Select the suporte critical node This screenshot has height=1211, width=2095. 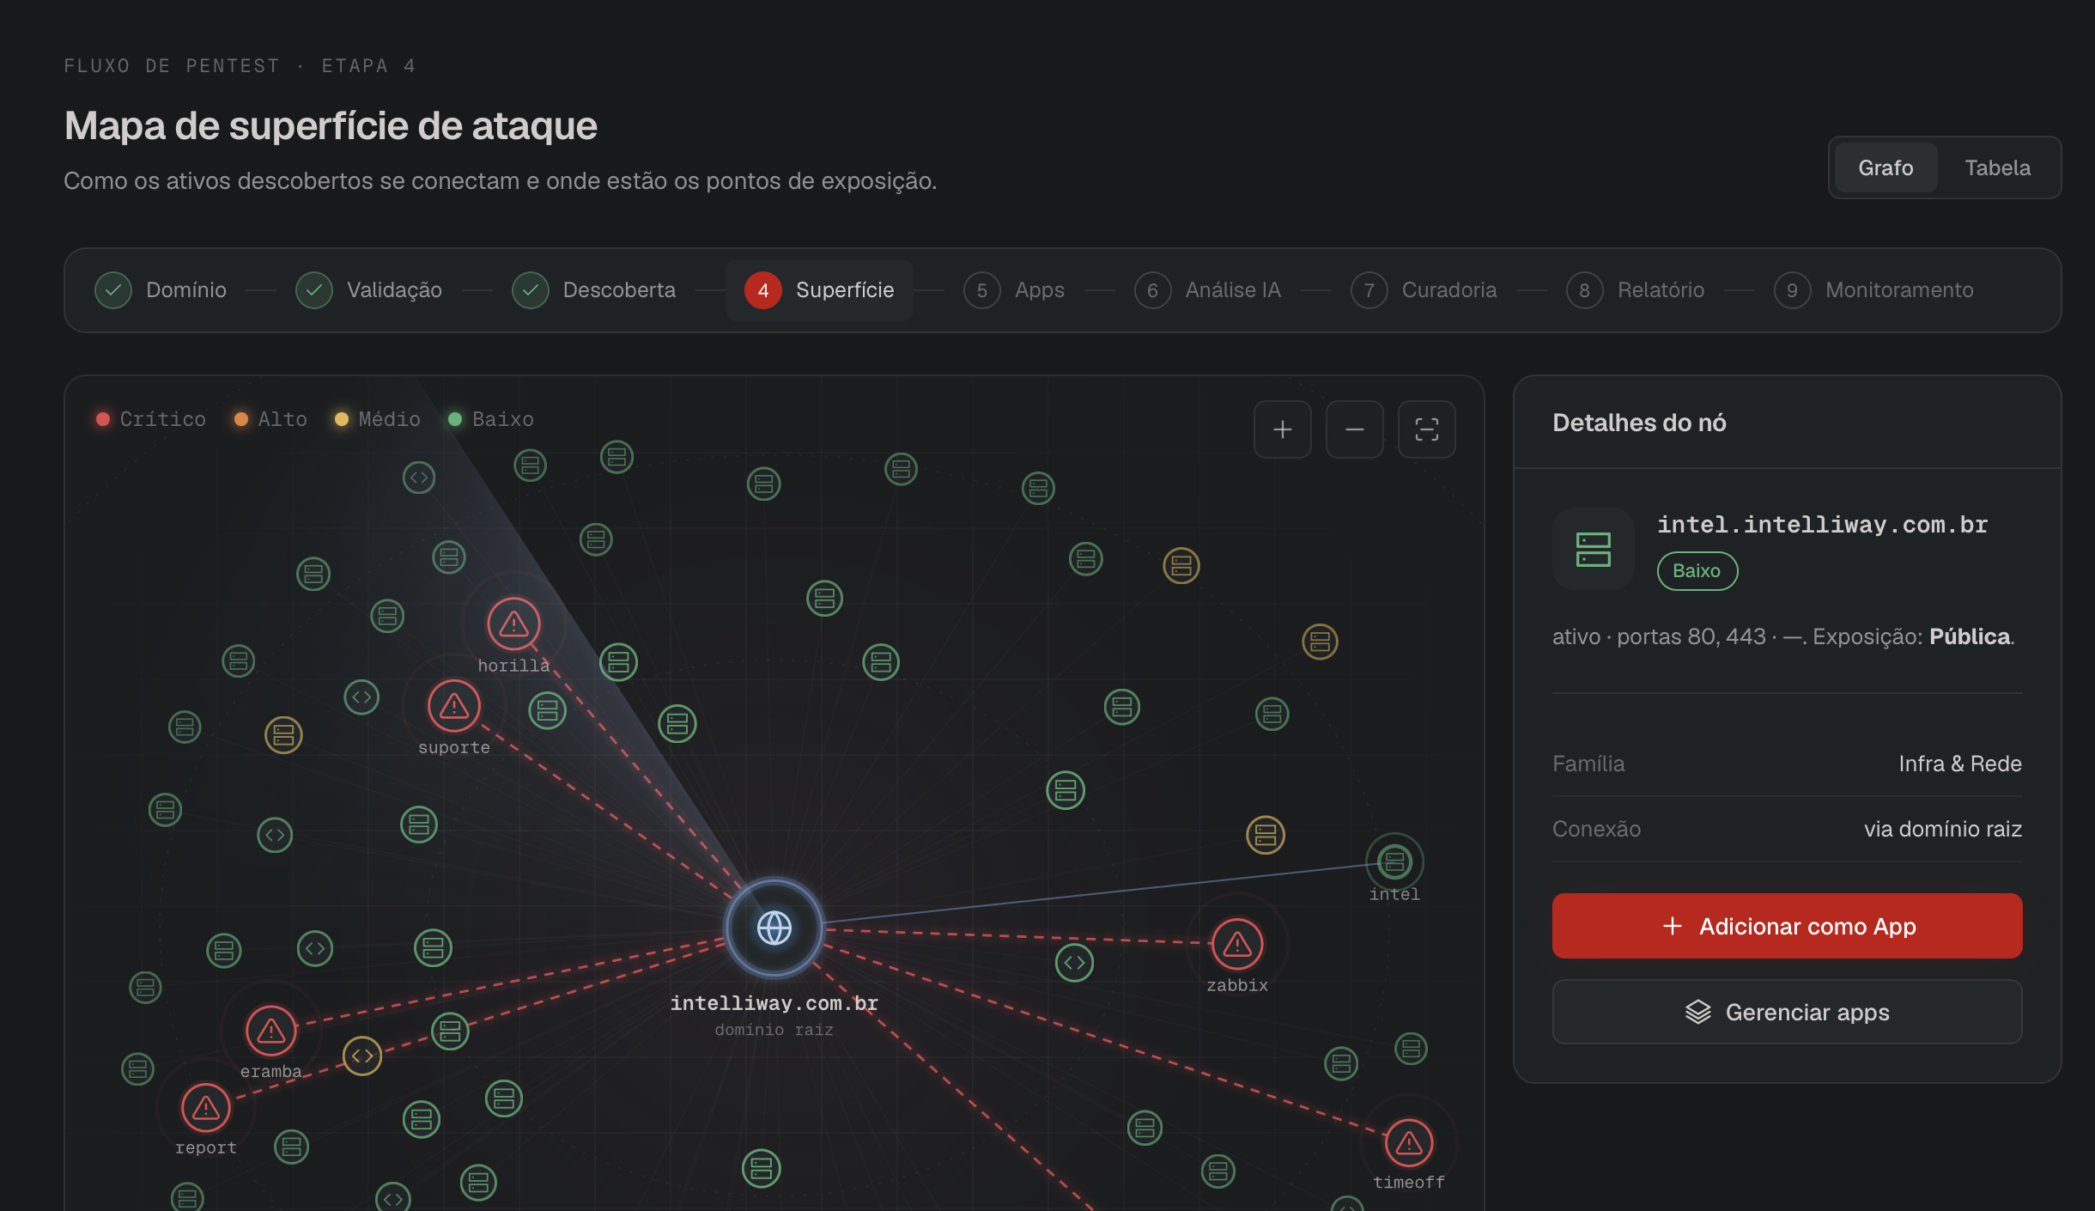(x=453, y=706)
